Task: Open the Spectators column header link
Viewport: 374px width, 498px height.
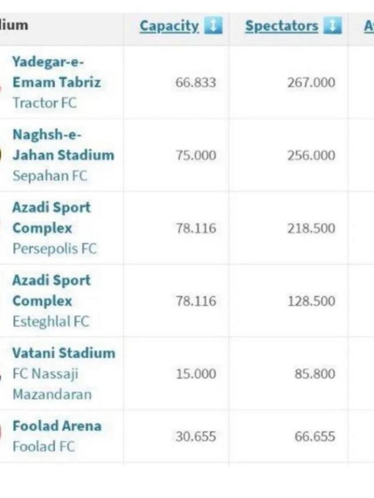Action: [282, 26]
